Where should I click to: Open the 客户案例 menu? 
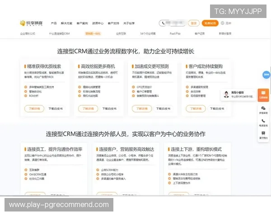coord(82,23)
